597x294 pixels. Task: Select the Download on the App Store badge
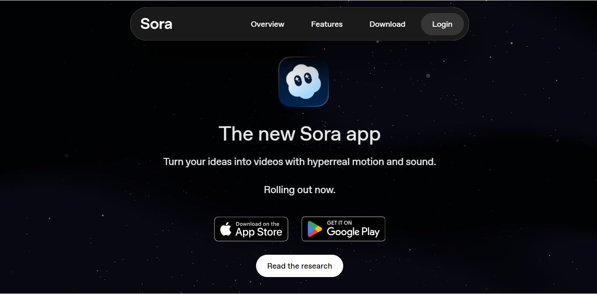pyautogui.click(x=251, y=229)
